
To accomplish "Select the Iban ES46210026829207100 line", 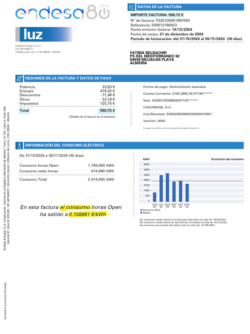I will tap(170, 100).
